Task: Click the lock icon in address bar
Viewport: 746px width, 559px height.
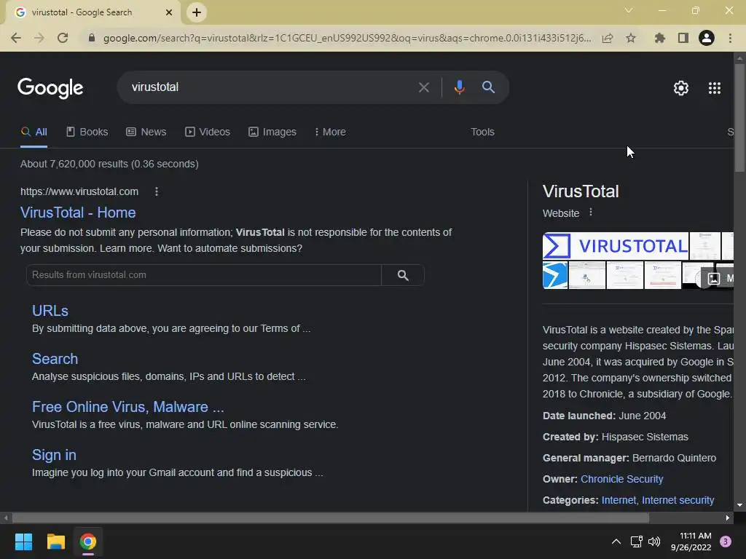Action: click(92, 38)
